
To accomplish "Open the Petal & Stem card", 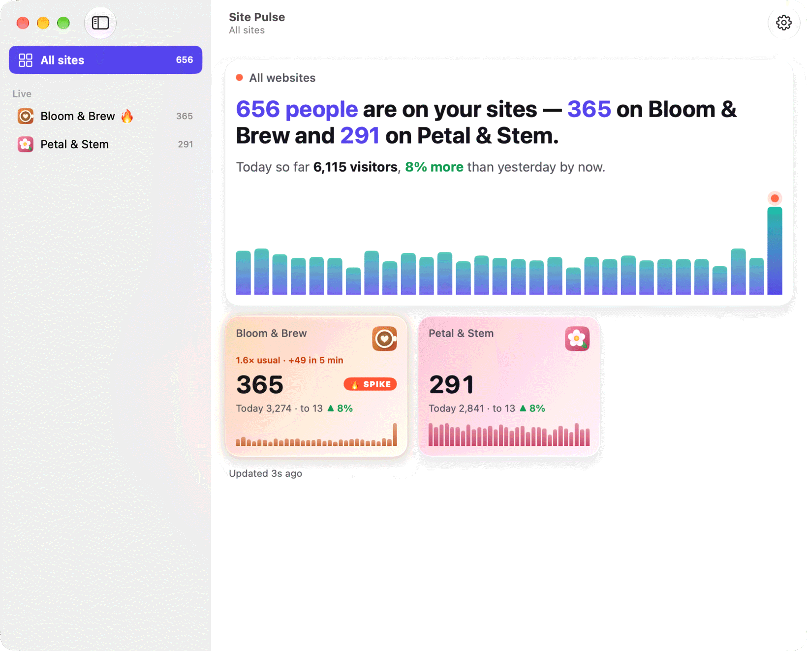I will (509, 386).
